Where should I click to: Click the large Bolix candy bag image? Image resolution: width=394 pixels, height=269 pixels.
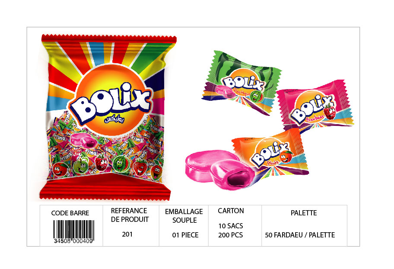(108, 117)
